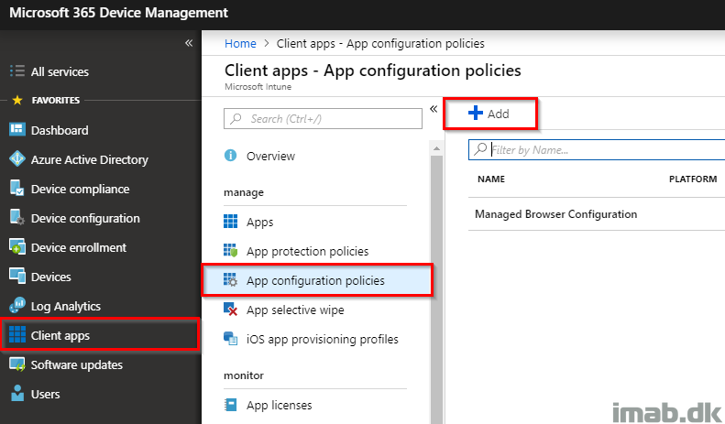Open Managed Browser Configuration policy row

[597, 214]
